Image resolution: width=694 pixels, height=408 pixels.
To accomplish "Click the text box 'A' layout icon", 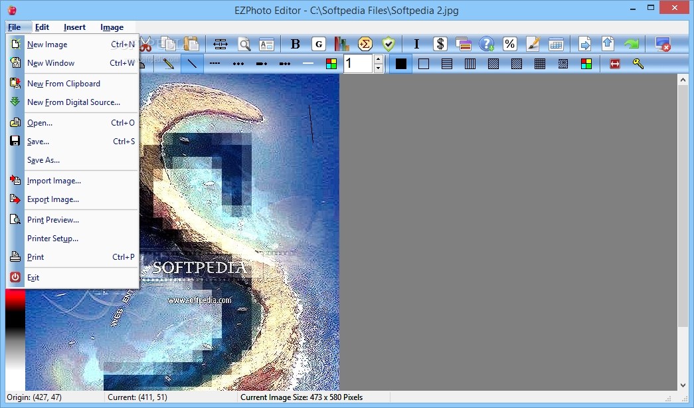I will tap(266, 44).
